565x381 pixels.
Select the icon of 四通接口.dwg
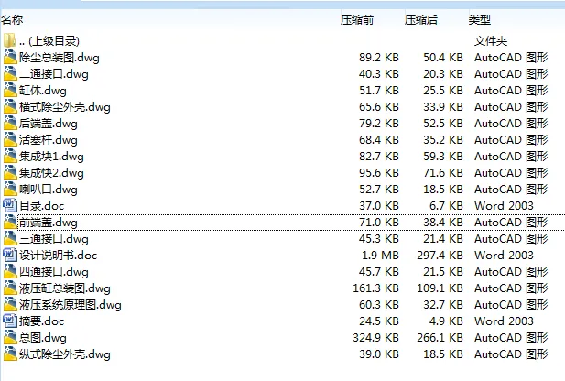pyautogui.click(x=10, y=271)
